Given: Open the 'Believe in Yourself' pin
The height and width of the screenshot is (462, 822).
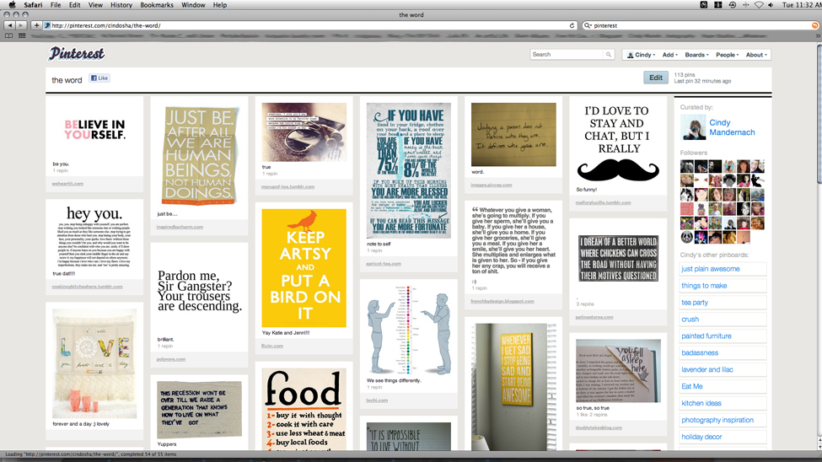Looking at the screenshot, I should (x=94, y=130).
